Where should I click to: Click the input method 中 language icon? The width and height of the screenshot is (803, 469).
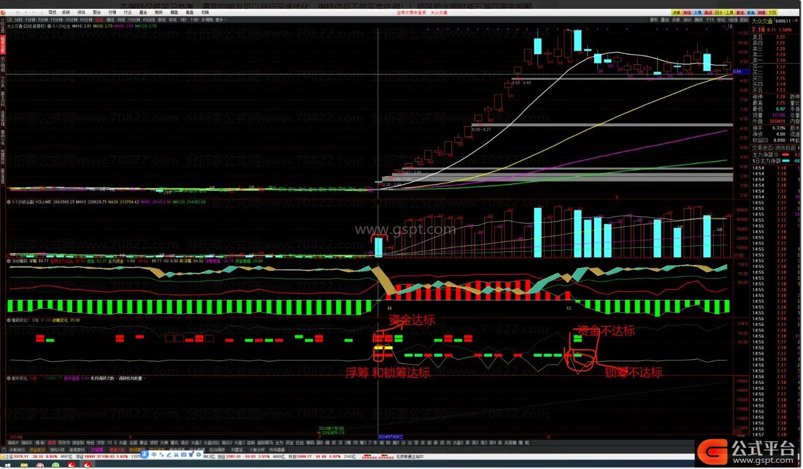pos(154,455)
